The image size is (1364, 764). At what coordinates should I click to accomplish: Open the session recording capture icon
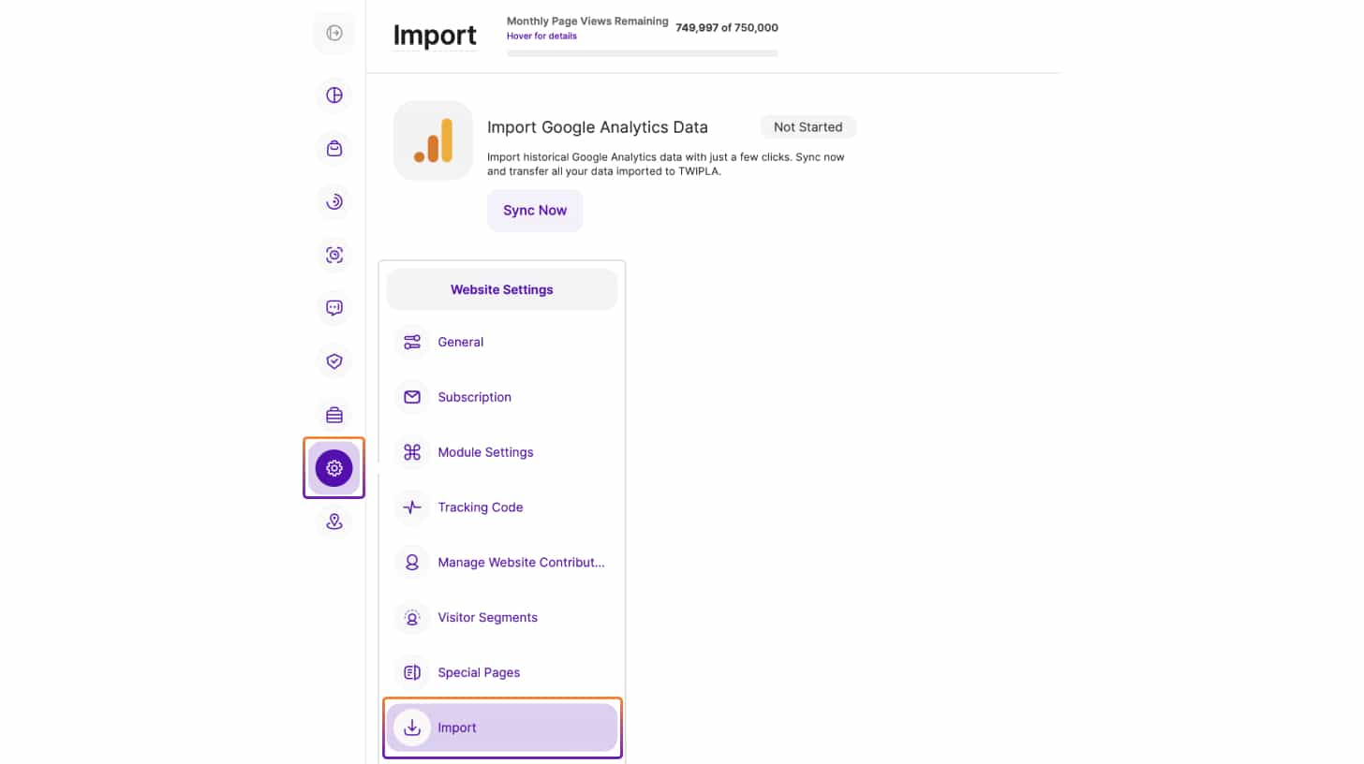coord(334,255)
